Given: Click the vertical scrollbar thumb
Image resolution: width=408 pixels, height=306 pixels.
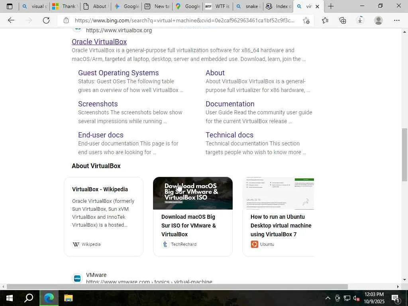Looking at the screenshot, I should tap(405, 155).
